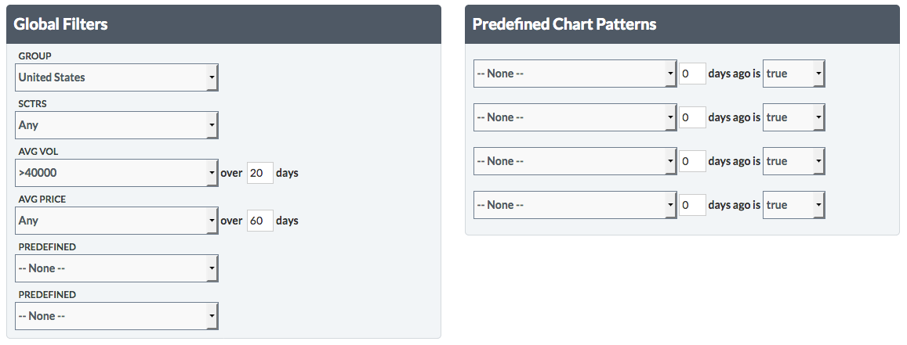907x345 pixels.
Task: Open the third chart pattern None dropdown
Action: pos(575,161)
